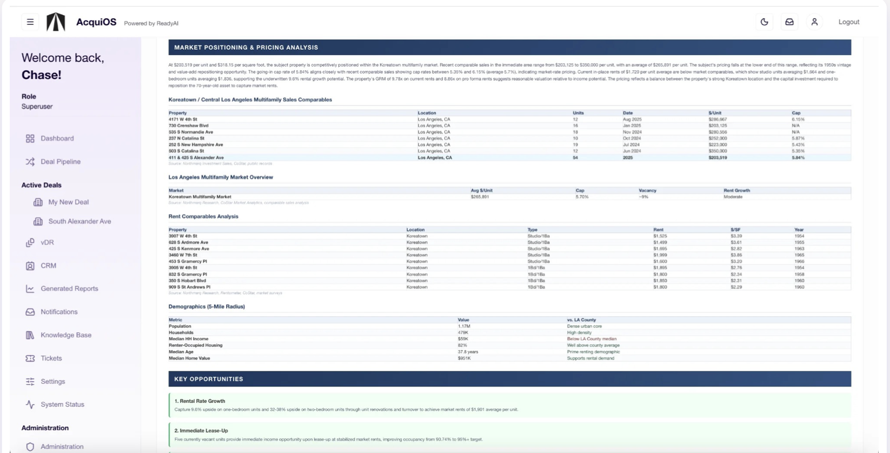890x453 pixels.
Task: Click the building icon beside My New Deal
Action: point(38,202)
